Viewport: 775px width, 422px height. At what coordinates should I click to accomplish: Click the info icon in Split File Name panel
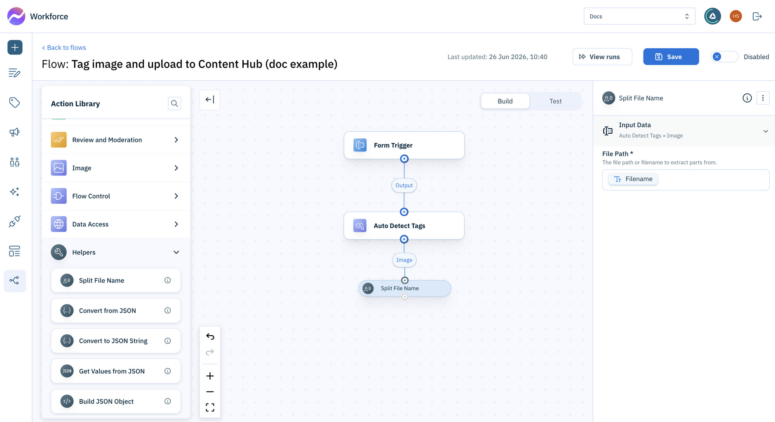click(x=747, y=98)
